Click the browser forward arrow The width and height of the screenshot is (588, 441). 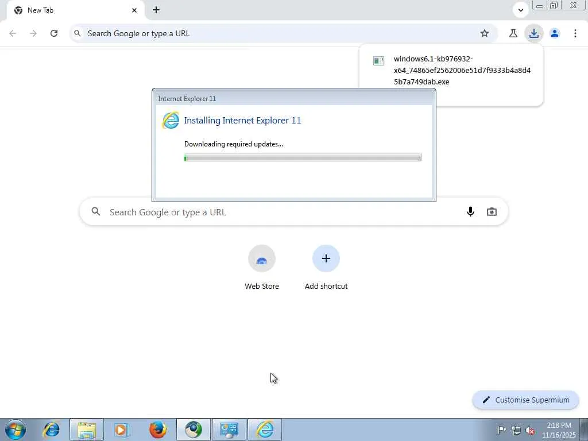coord(33,33)
